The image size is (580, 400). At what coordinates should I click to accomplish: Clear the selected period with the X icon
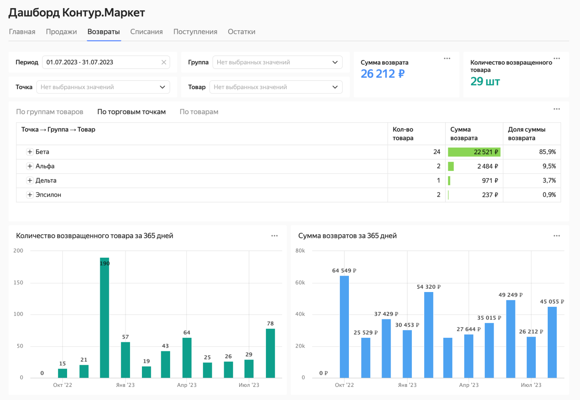pos(163,62)
